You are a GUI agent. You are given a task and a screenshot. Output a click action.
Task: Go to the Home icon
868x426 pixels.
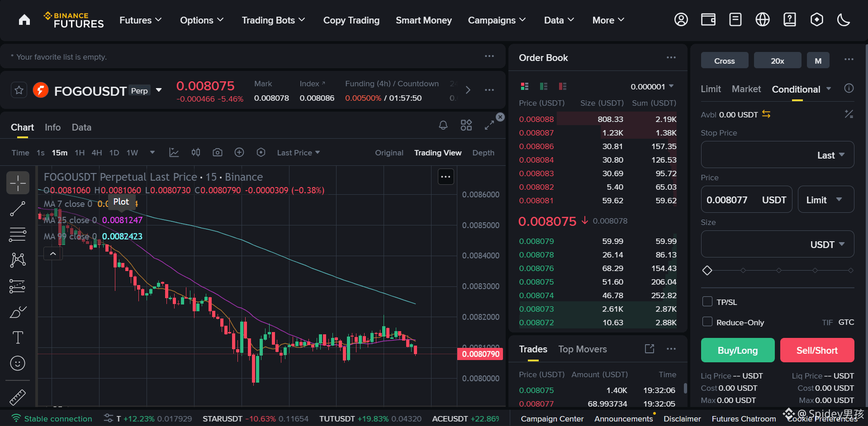click(x=24, y=20)
